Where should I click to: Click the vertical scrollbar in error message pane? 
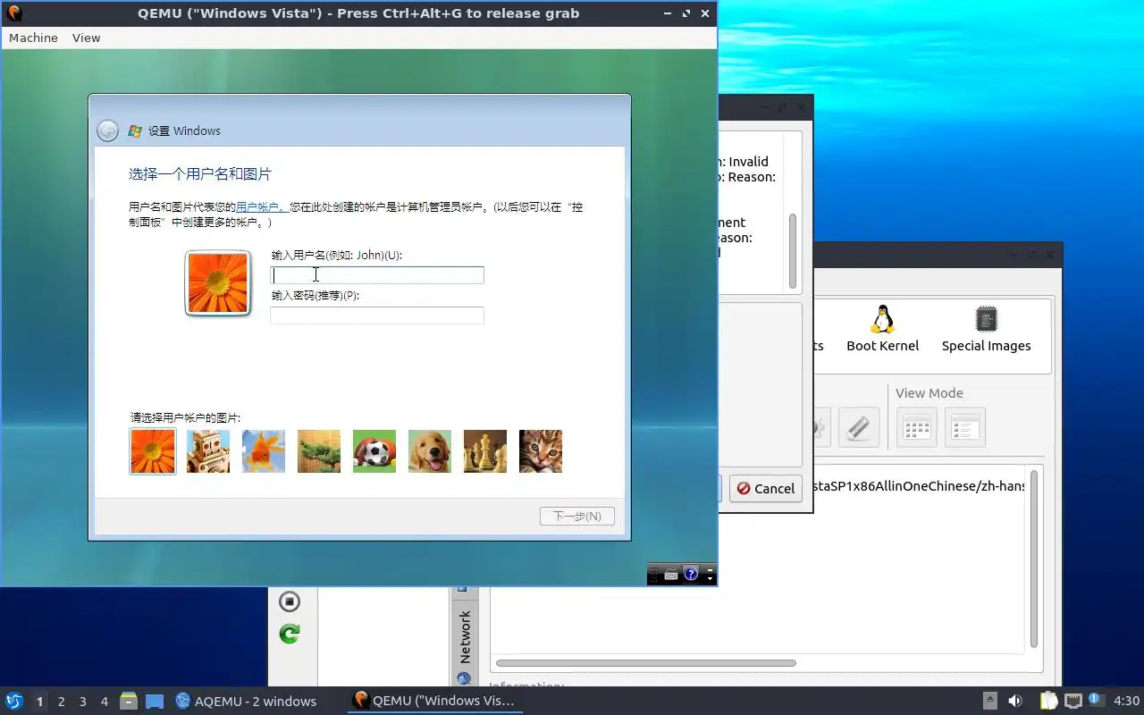tap(793, 250)
